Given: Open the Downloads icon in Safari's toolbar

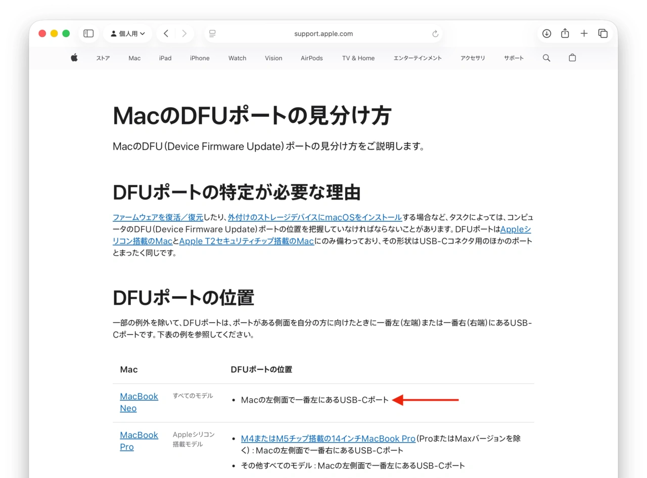Looking at the screenshot, I should point(546,33).
